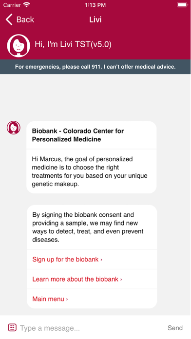Tap the battery indicator icon
The width and height of the screenshot is (191, 339).
[182, 5]
